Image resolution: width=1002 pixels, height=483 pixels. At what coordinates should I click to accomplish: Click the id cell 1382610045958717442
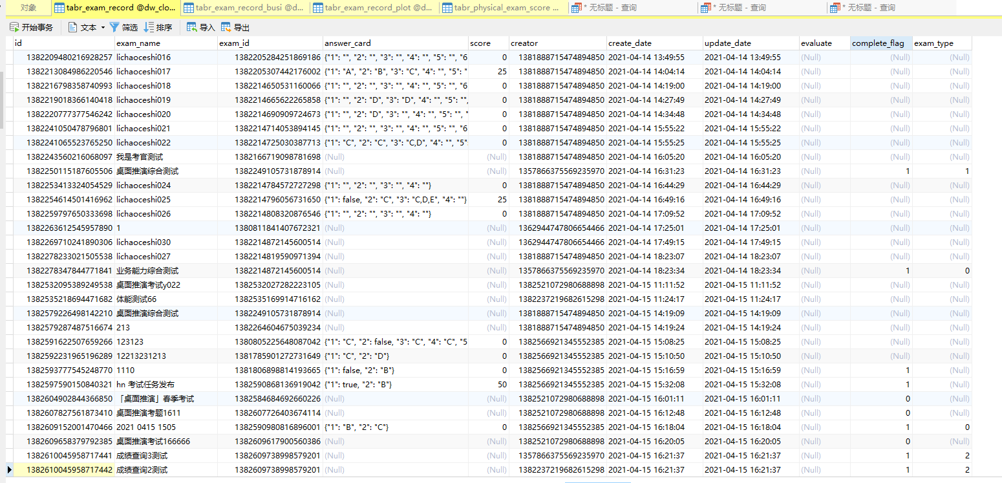click(x=64, y=469)
